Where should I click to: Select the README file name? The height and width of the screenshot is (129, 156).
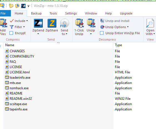point(16,93)
